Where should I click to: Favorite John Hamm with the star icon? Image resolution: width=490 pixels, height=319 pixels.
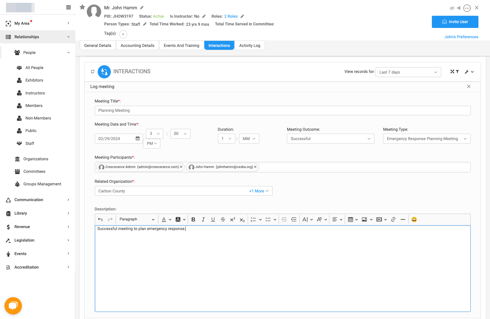[82, 7]
